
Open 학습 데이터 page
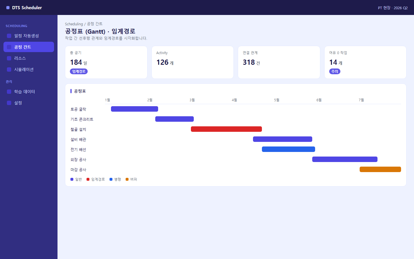click(29, 92)
